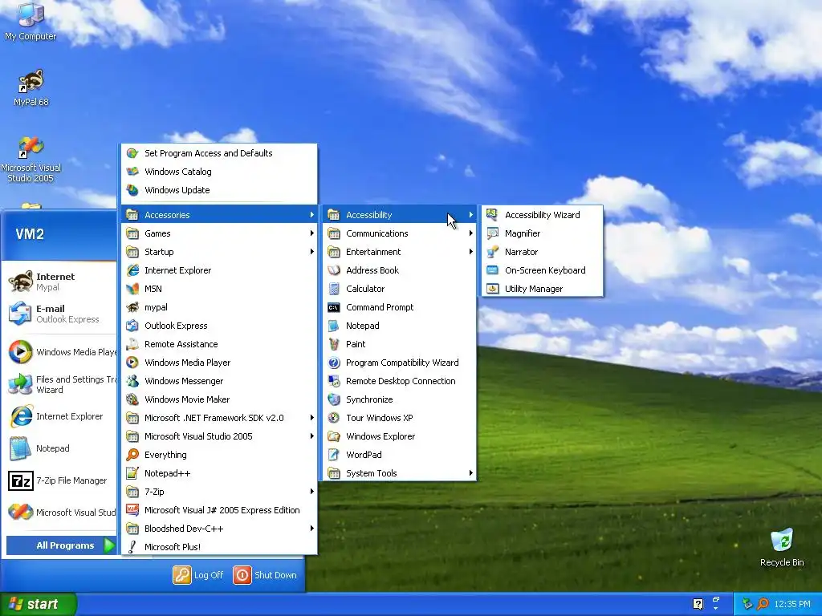Select Outlook Express in All Programs
This screenshot has width=822, height=616.
pos(219,326)
